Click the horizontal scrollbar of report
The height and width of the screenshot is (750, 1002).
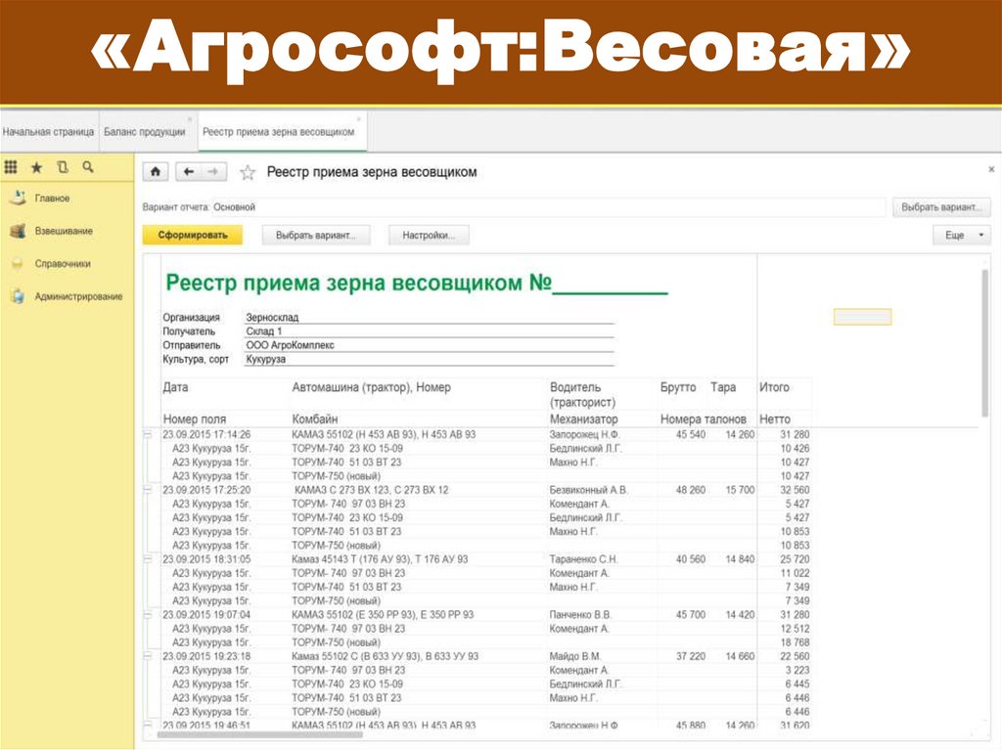[x=260, y=734]
